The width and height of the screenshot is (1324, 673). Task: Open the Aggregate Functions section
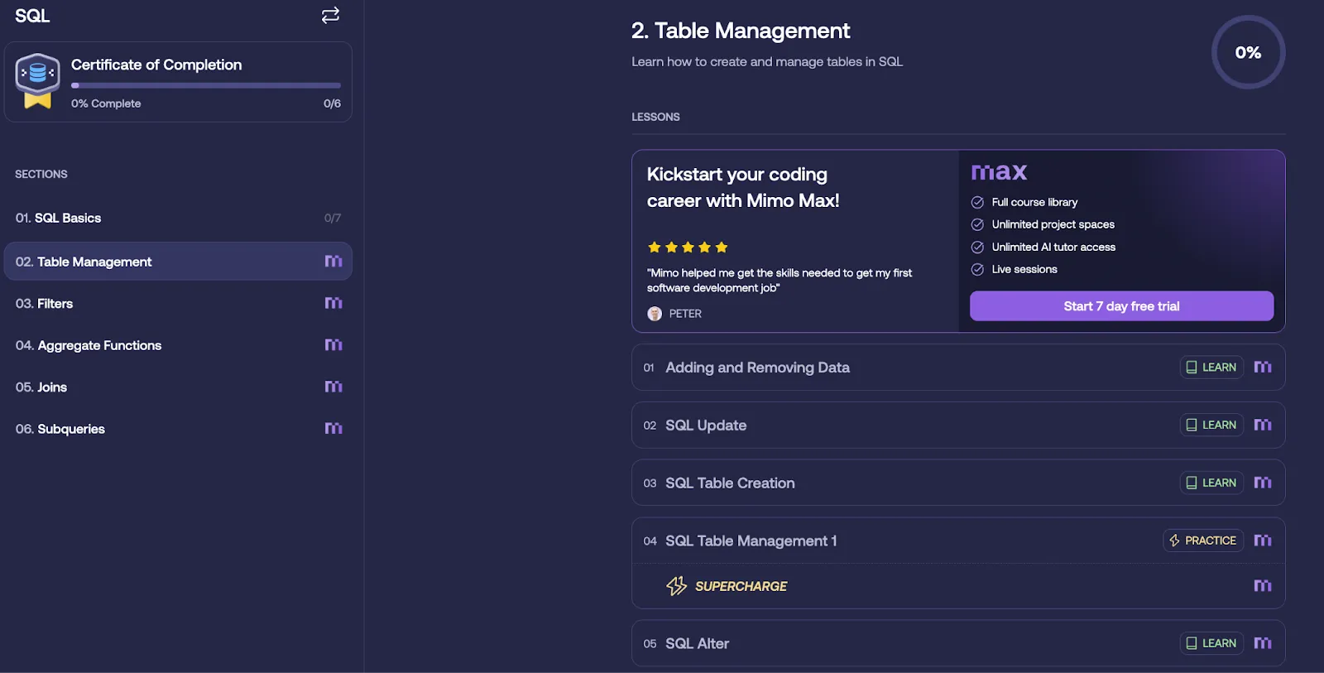[x=178, y=345]
